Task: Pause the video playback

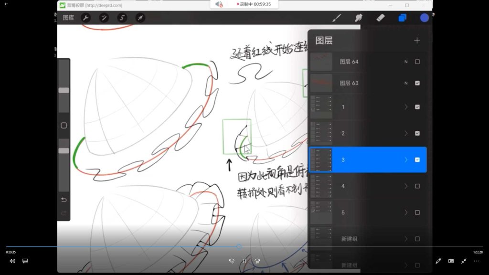Action: [244, 261]
